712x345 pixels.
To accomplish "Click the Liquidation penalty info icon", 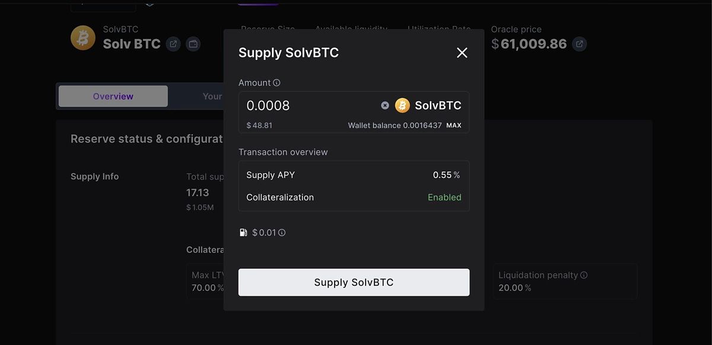I will (x=584, y=275).
